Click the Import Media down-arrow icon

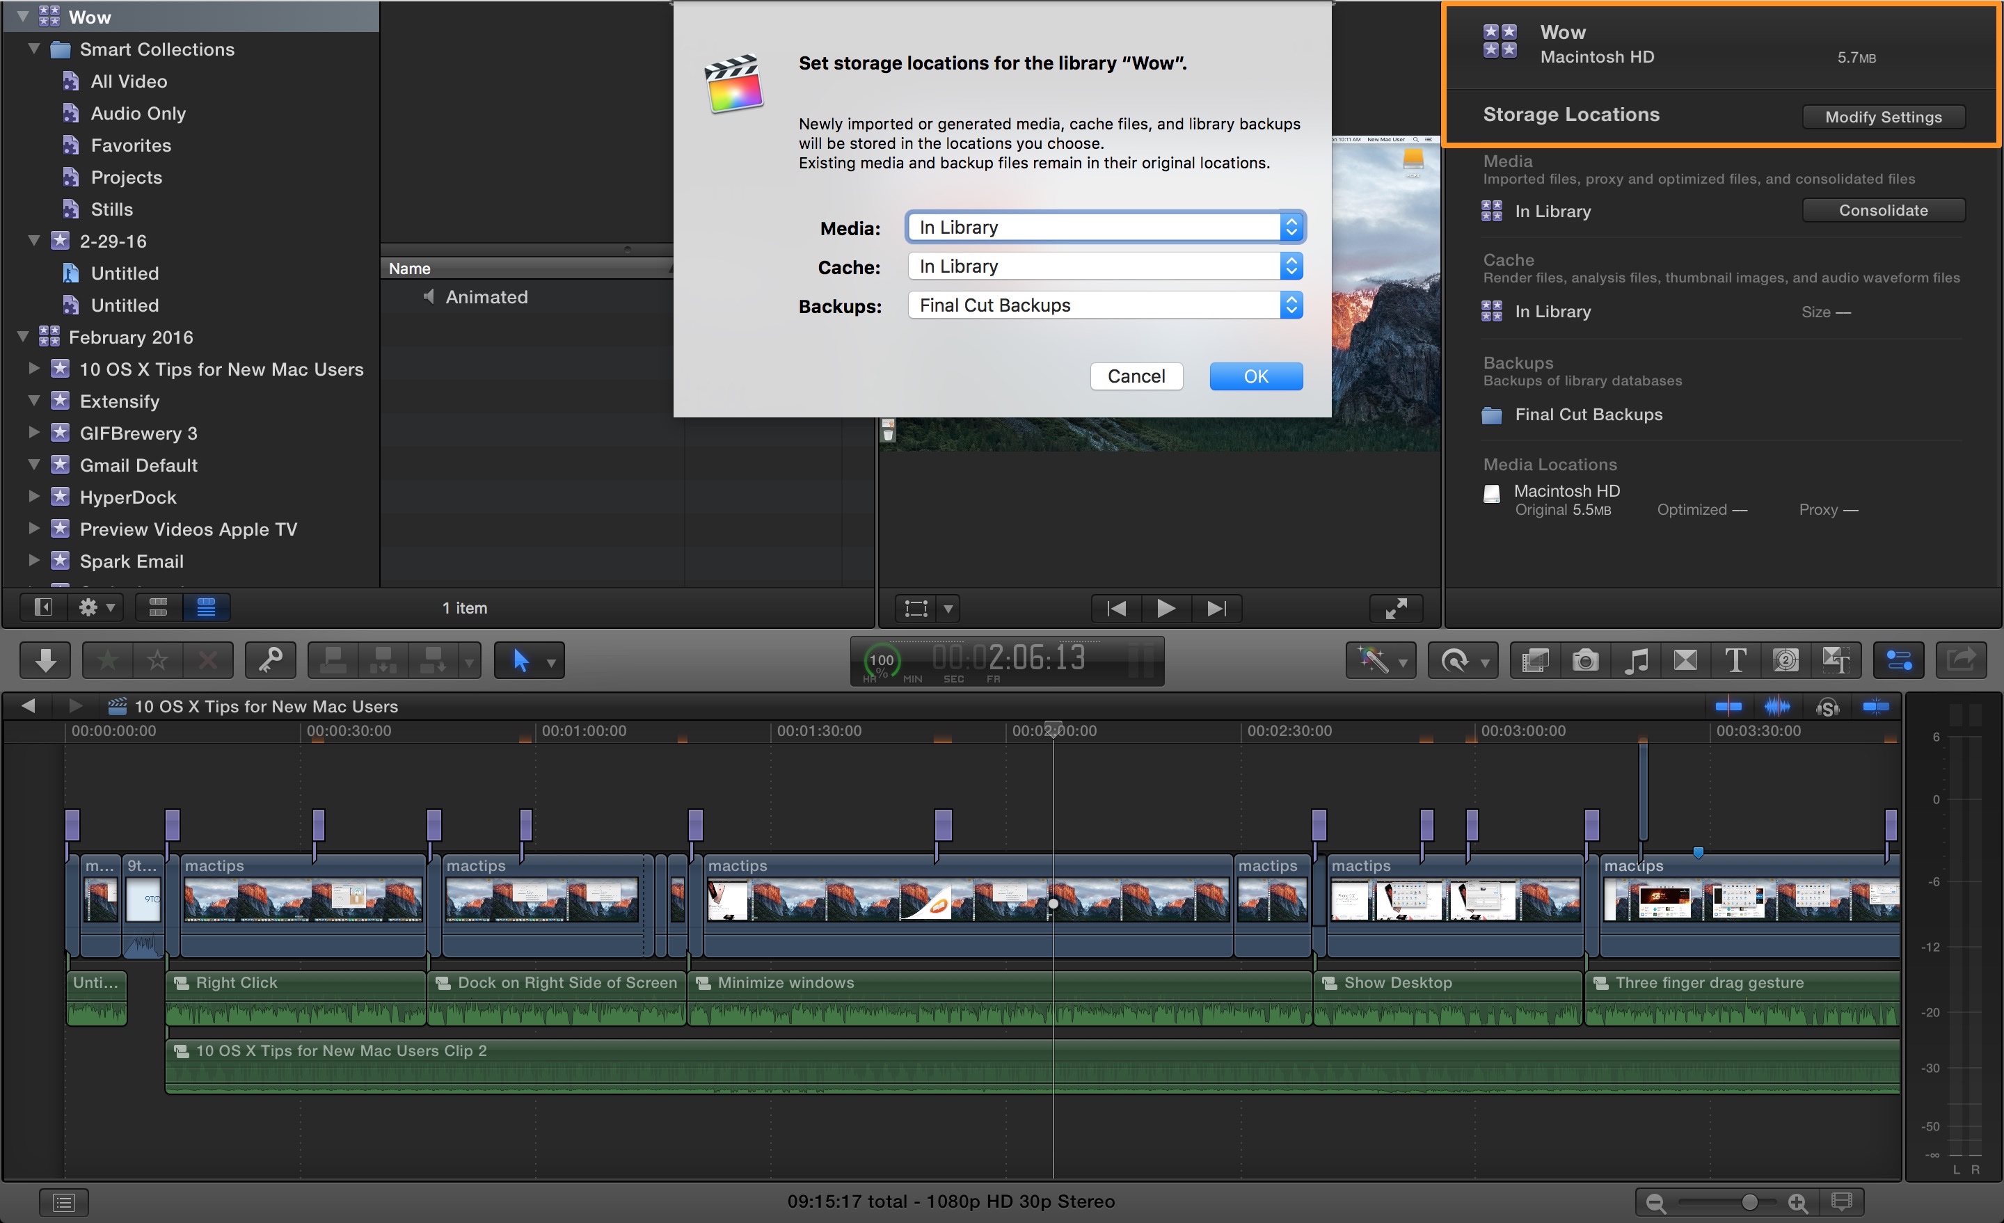[45, 660]
